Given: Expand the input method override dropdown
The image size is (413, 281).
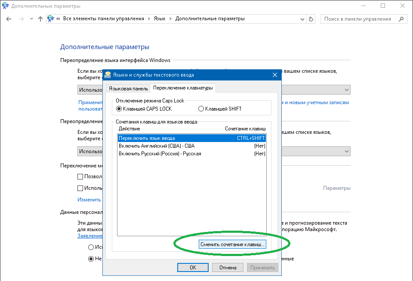Looking at the screenshot, I should pyautogui.click(x=347, y=151).
